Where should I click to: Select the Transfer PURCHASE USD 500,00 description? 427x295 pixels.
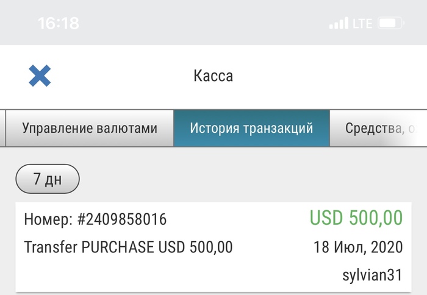tap(128, 247)
